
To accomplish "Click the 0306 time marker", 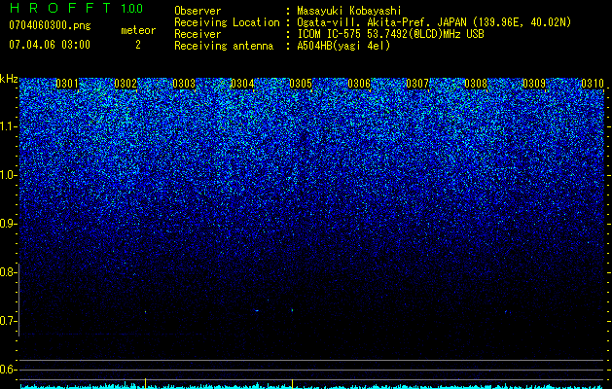I will coord(359,84).
